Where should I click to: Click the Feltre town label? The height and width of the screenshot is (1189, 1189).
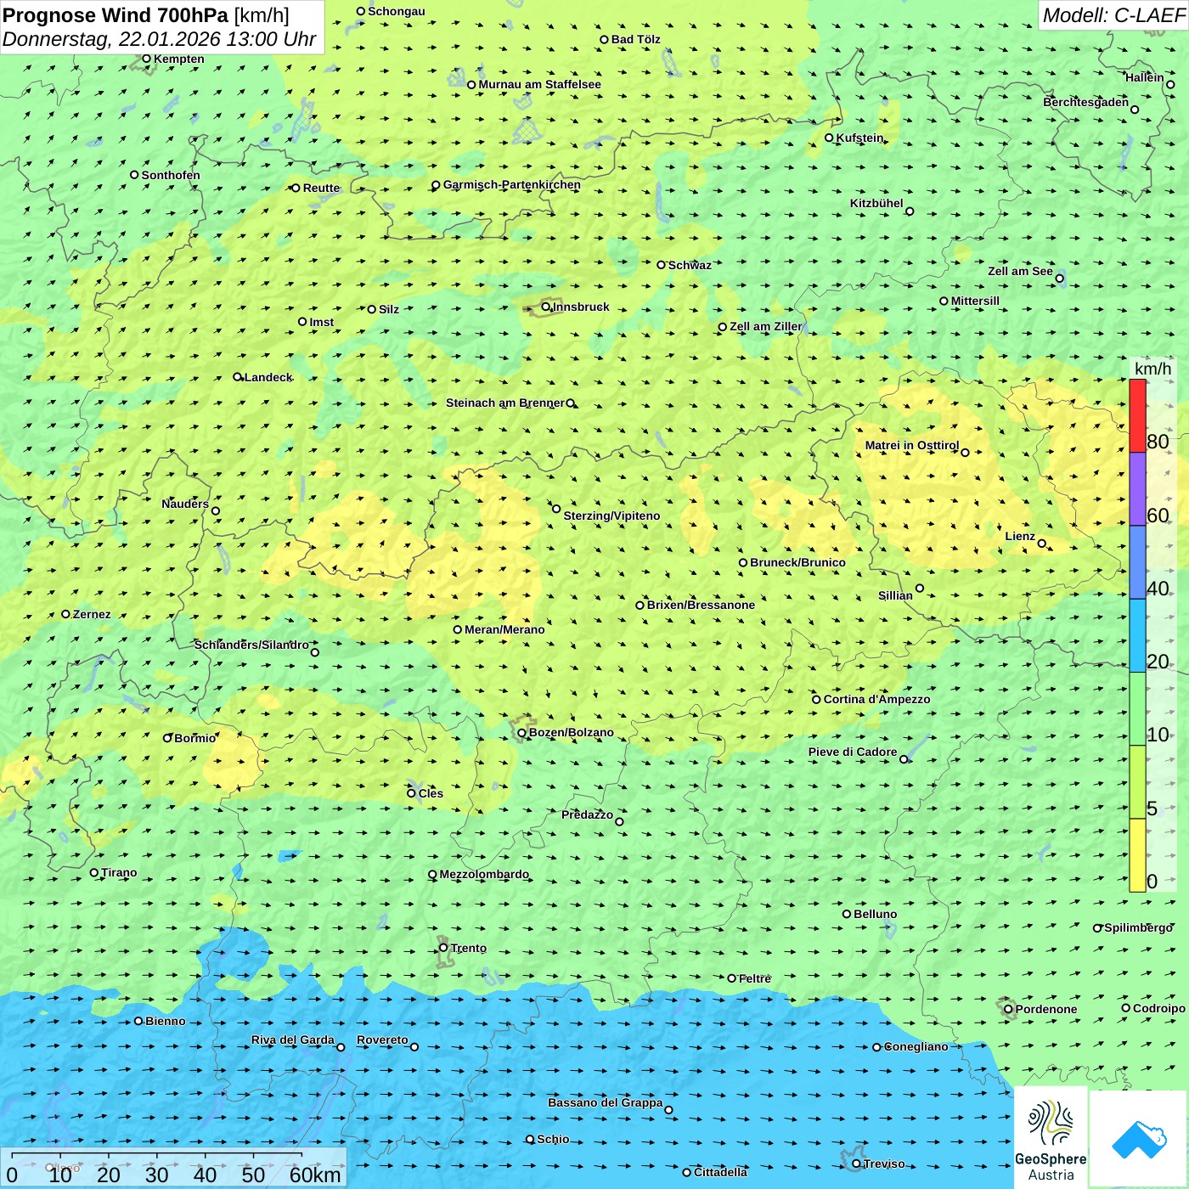tap(755, 978)
